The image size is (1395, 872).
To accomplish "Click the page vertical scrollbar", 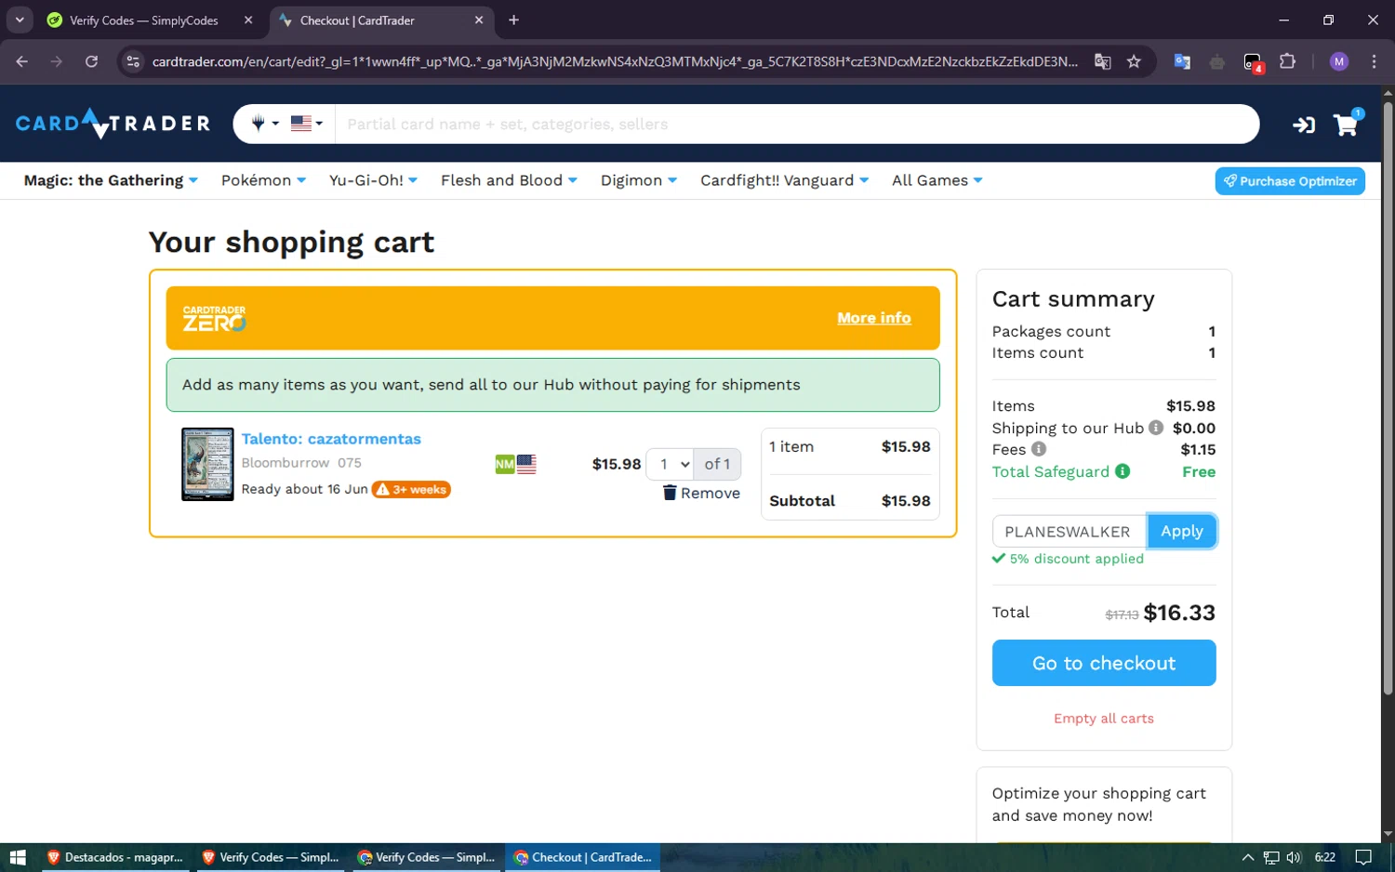I will [1388, 400].
